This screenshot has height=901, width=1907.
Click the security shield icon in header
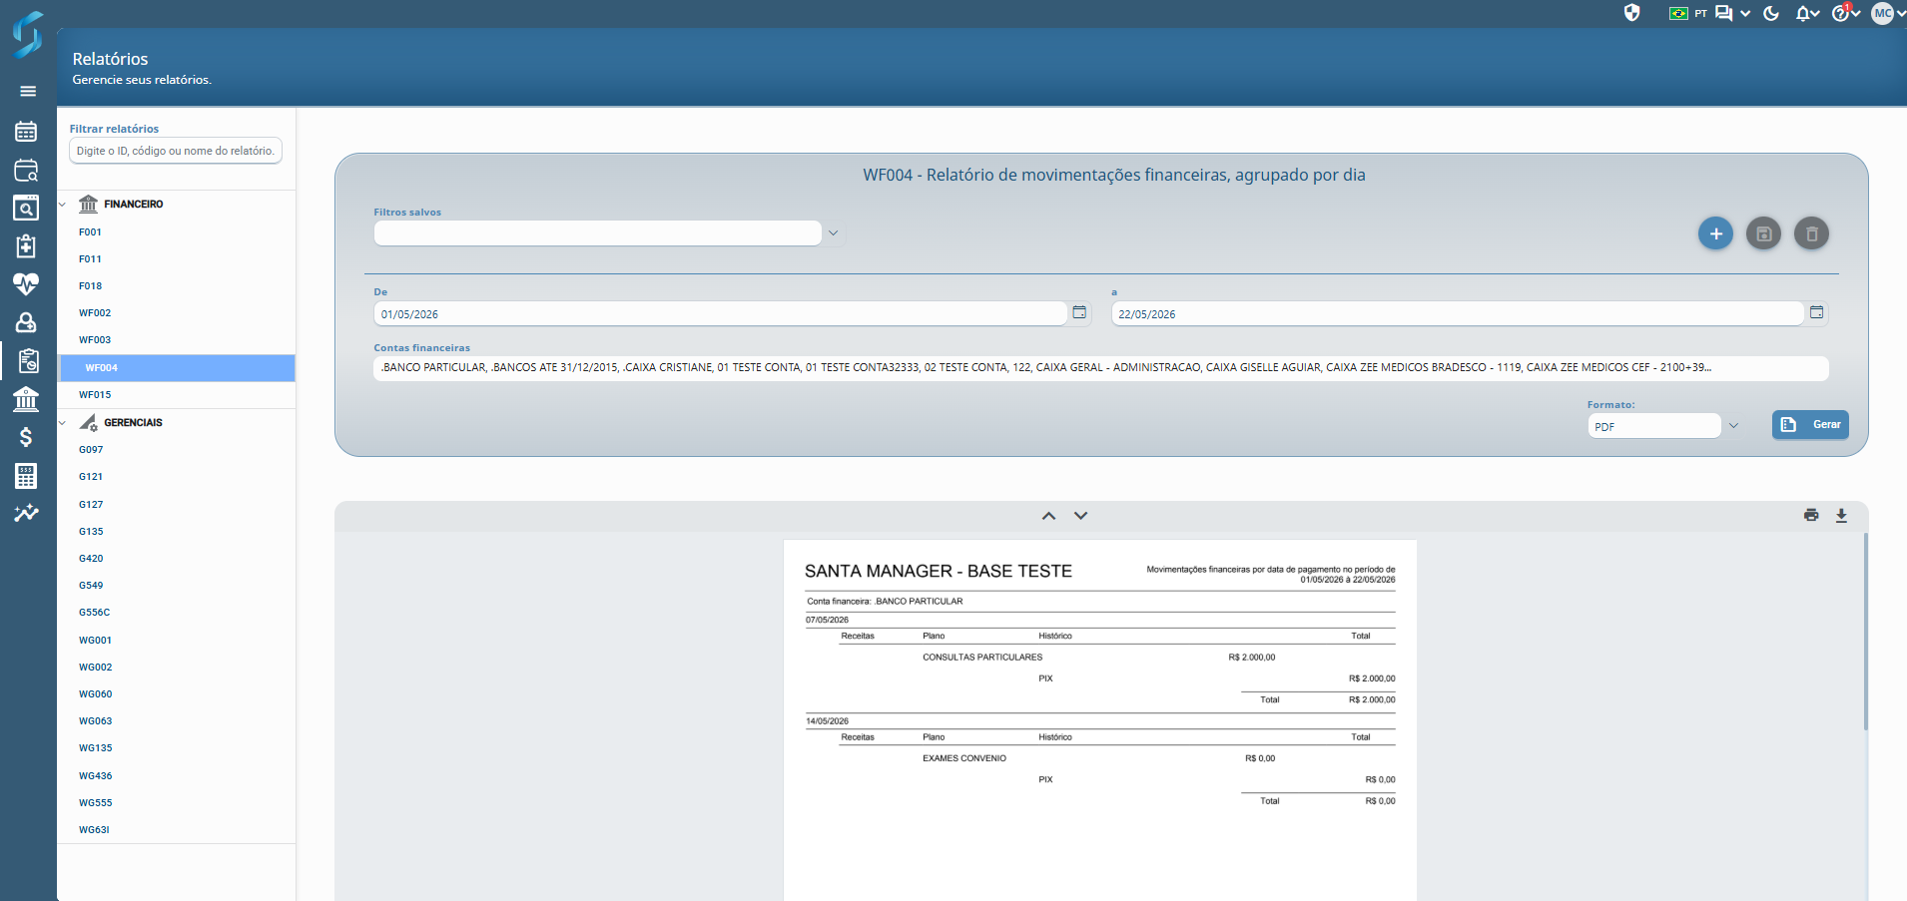(1632, 13)
